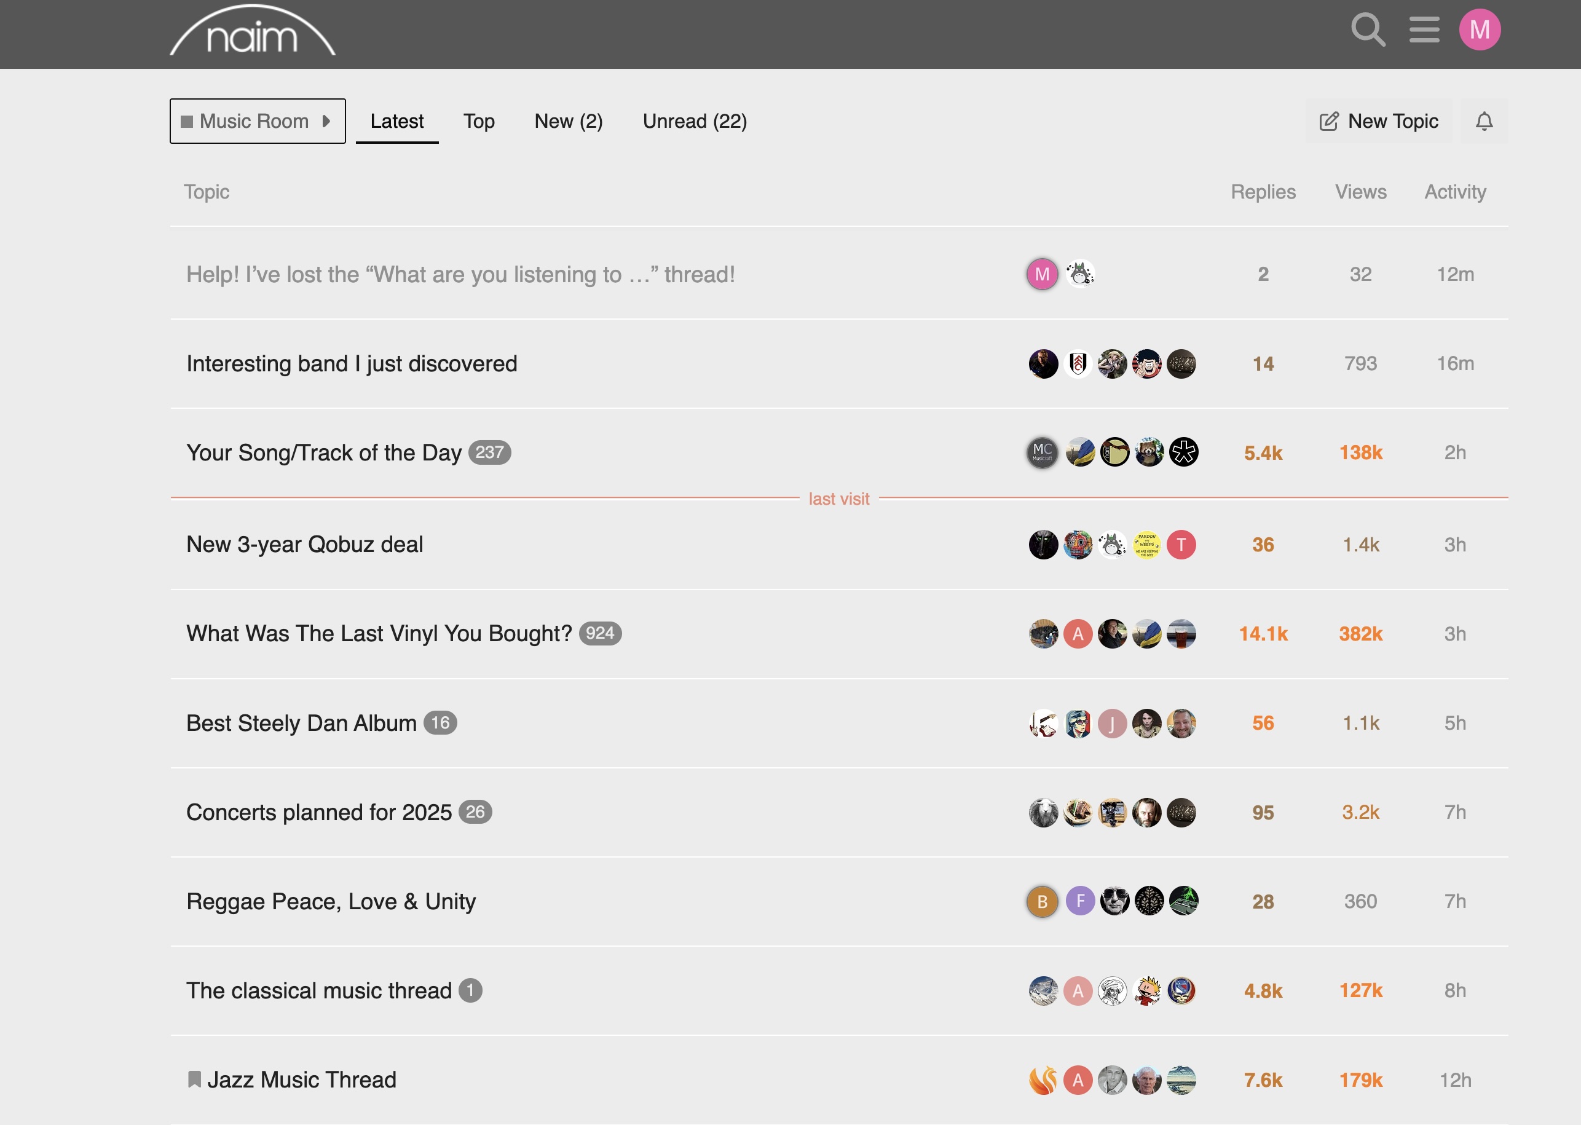1581x1125 pixels.
Task: Click the pink M user avatar in header
Action: pyautogui.click(x=1479, y=30)
